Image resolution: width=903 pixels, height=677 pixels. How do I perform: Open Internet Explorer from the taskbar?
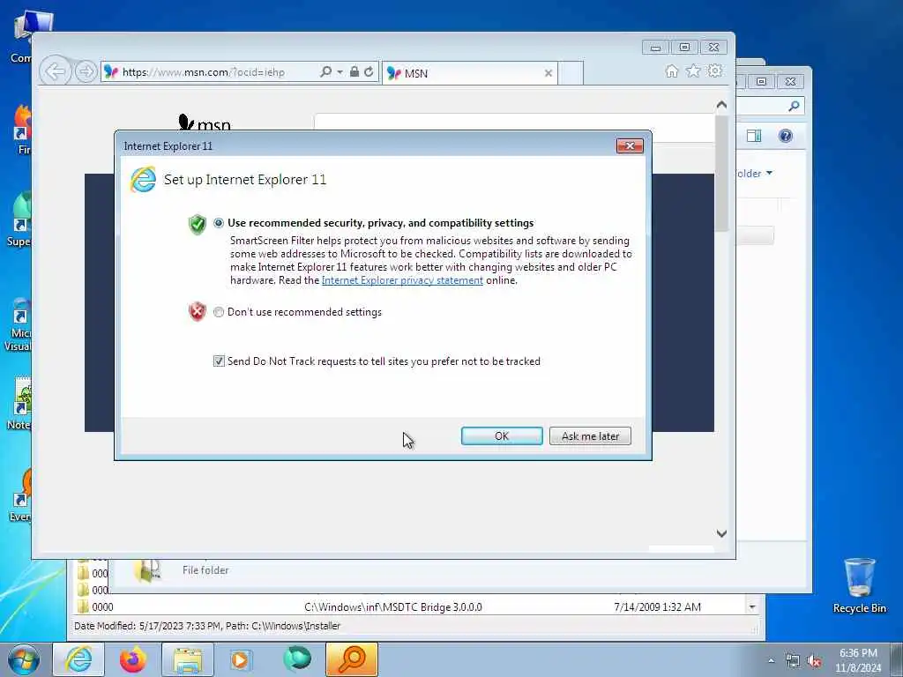78,659
